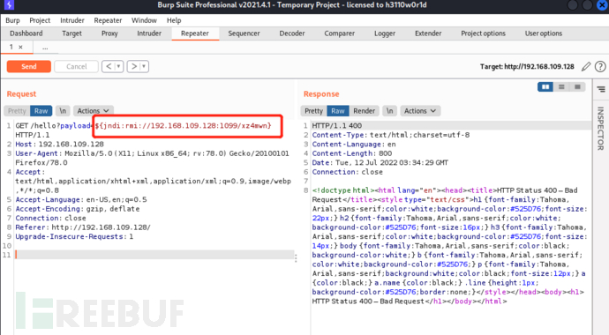Open request Actions dropdown

click(94, 111)
